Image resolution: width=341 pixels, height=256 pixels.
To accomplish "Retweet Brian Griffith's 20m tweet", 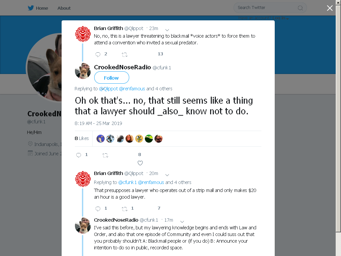I will tap(125, 209).
